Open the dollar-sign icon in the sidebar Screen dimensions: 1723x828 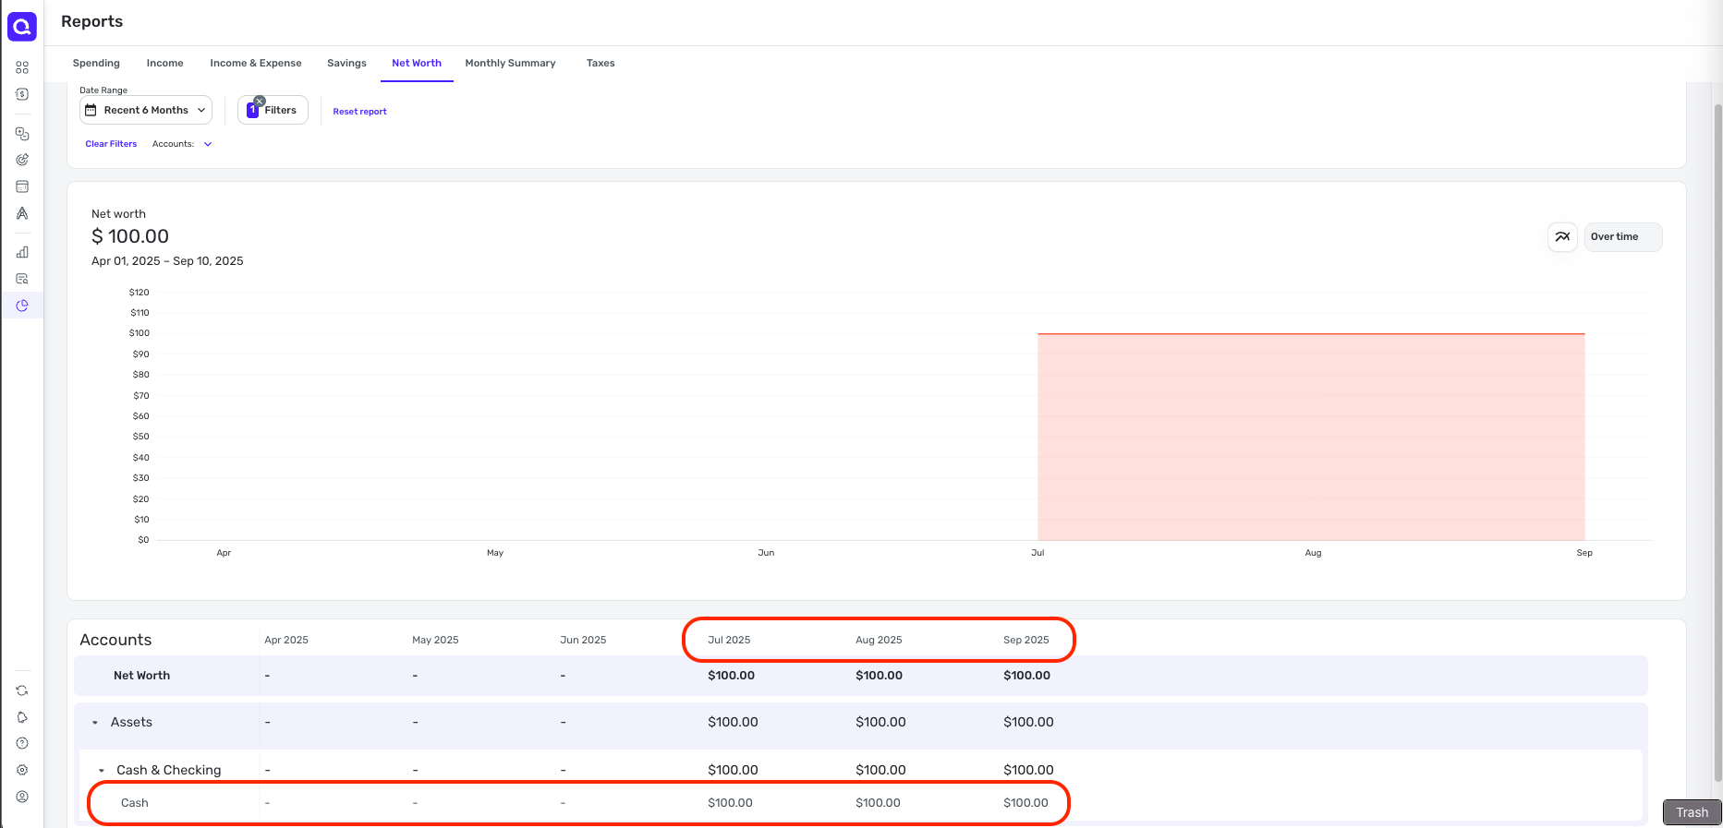22,94
